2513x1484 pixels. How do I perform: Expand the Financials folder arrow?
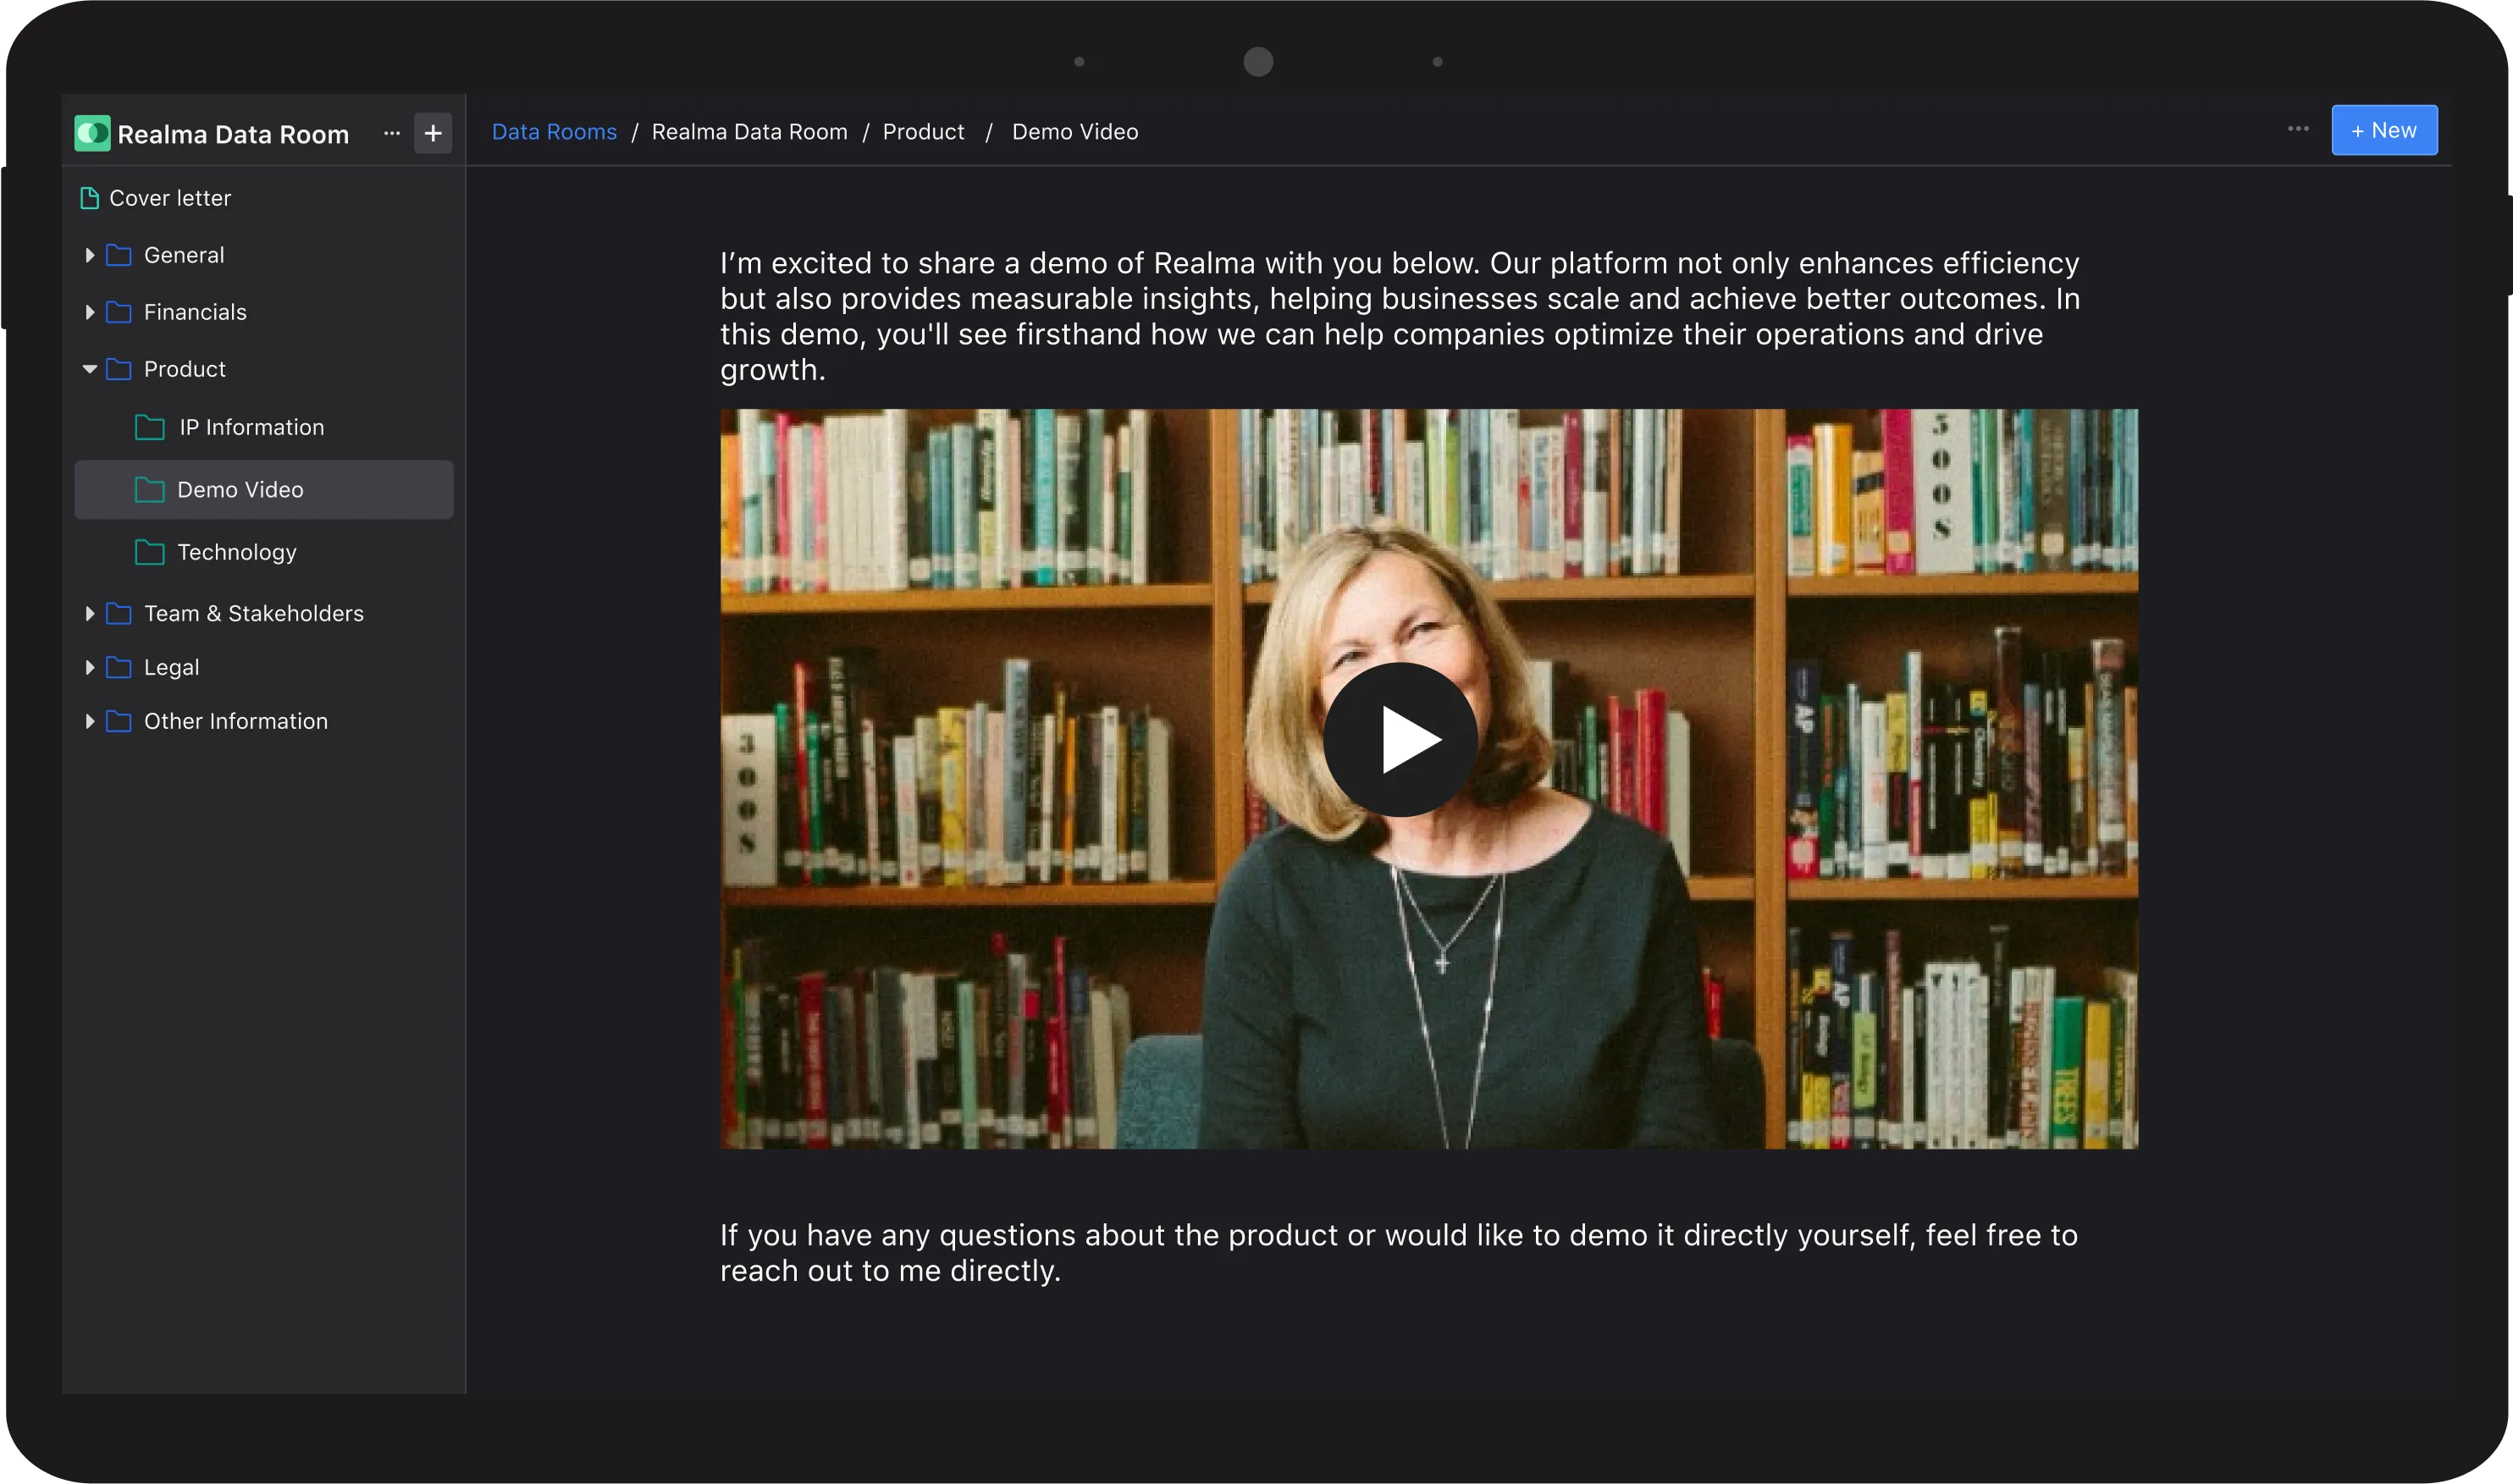point(89,312)
